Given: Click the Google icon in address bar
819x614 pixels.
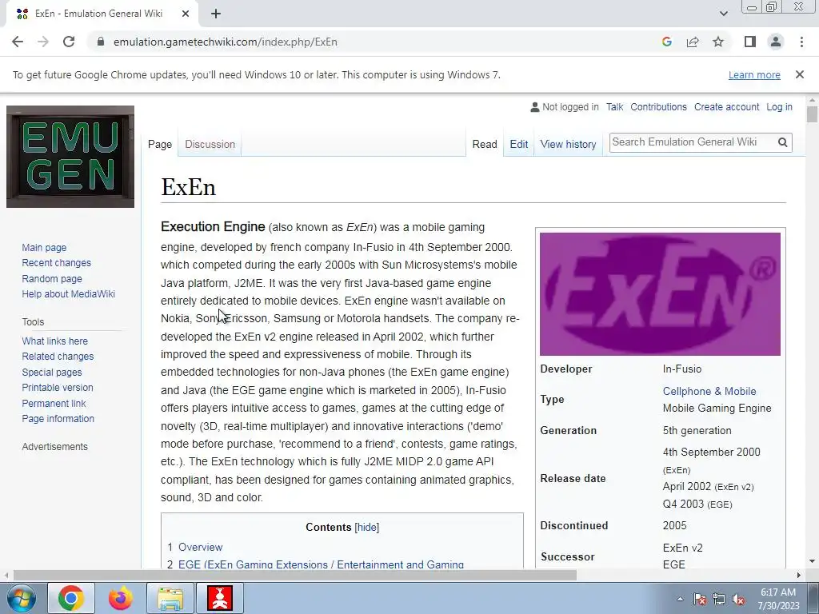Looking at the screenshot, I should click(666, 42).
